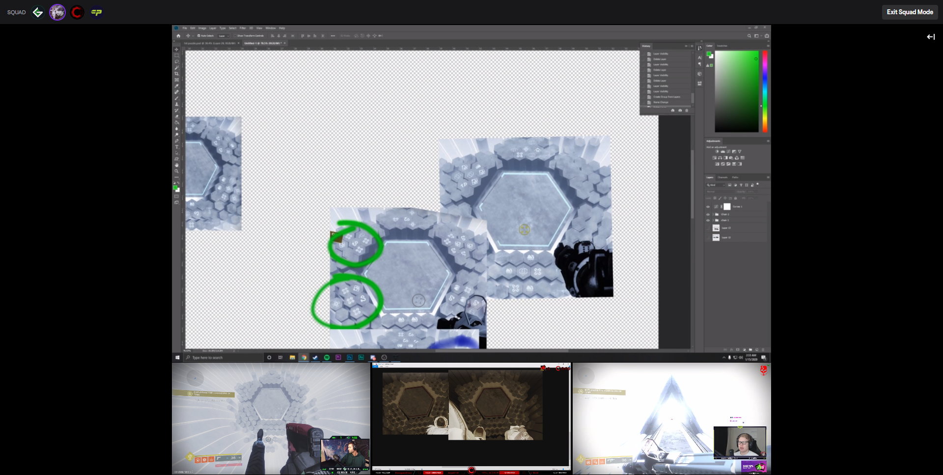Click the trash icon in History panel

tap(687, 110)
